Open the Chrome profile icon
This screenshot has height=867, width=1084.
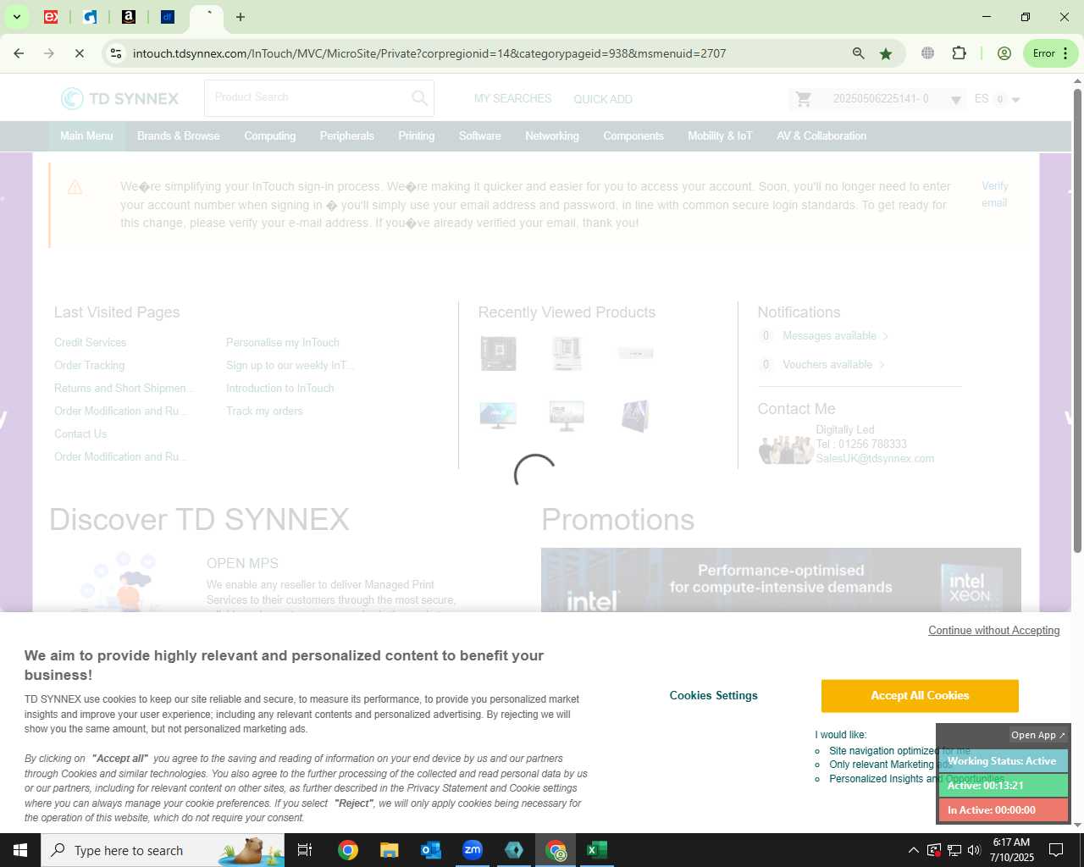point(1004,53)
